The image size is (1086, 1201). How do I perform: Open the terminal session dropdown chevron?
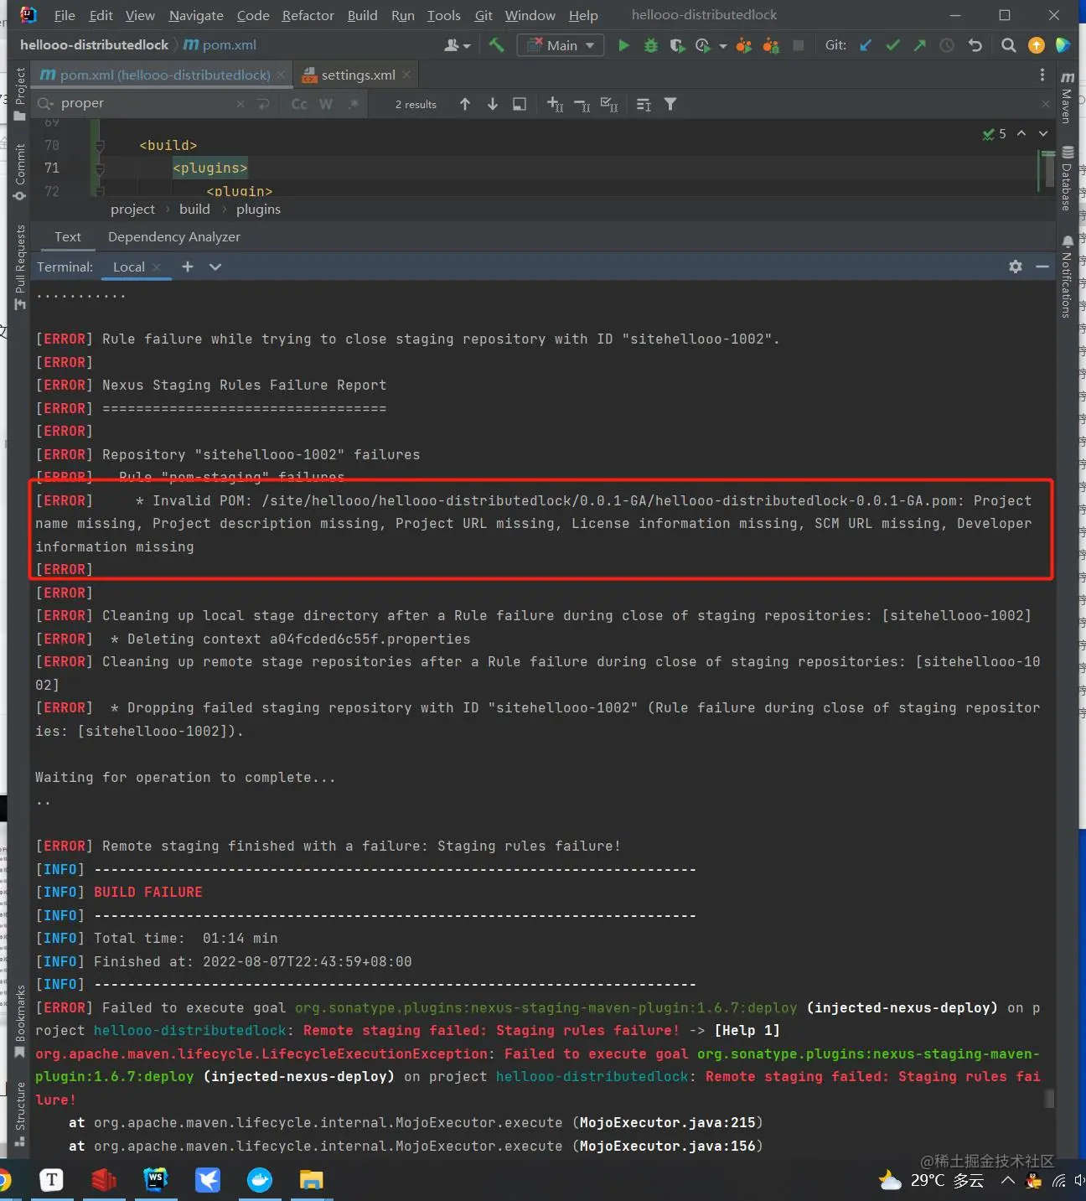pos(215,267)
